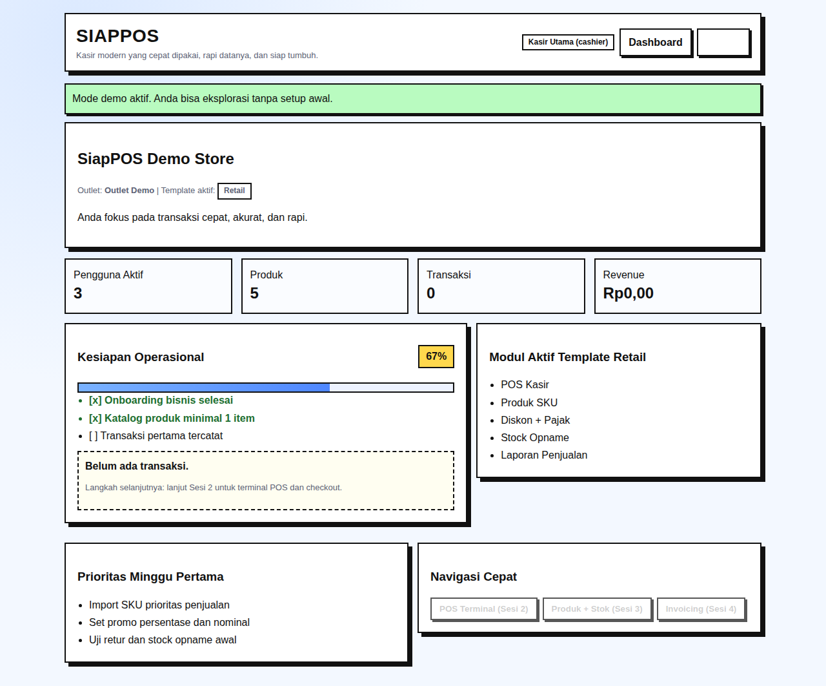Click the operational readiness progress bar
826x686 pixels.
click(265, 388)
